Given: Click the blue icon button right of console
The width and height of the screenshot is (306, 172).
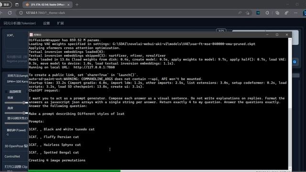Looking at the screenshot, I should pos(295,62).
